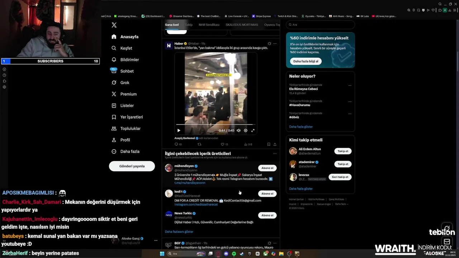This screenshot has height=258, width=459.
Task: Click Geri takip et for levorax
Action: click(x=340, y=177)
